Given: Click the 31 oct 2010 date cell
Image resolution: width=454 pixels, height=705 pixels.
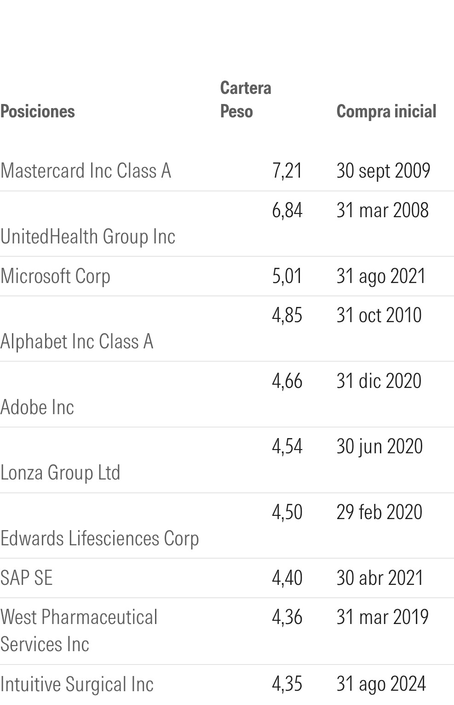Looking at the screenshot, I should tap(379, 315).
